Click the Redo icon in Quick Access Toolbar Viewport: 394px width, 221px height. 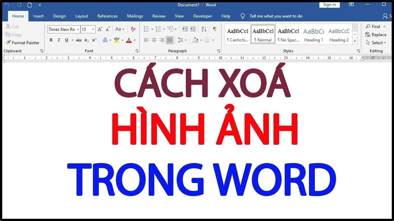point(19,5)
